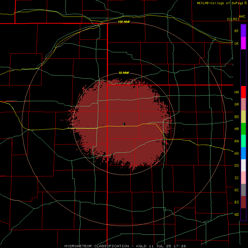Click the radar site marker at center
The image size is (248, 248).
tap(124, 124)
